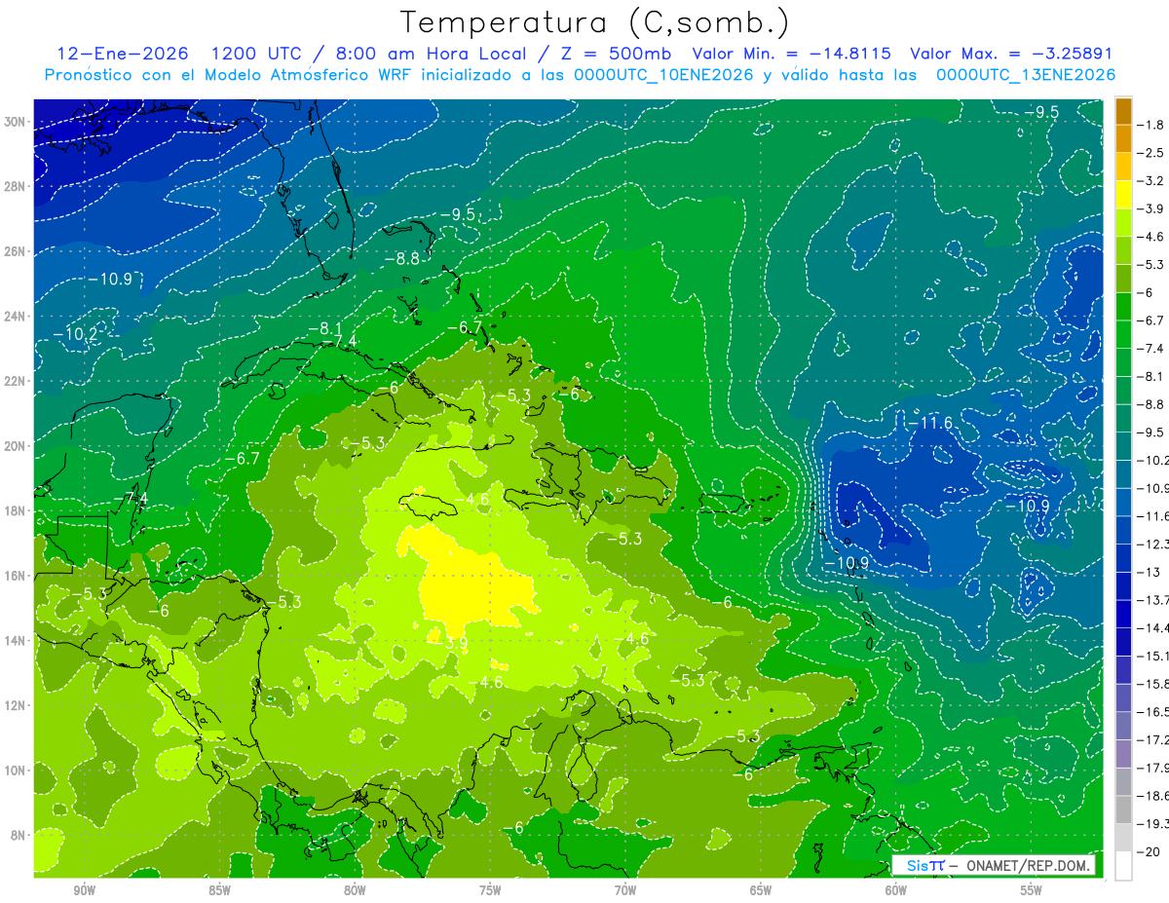Click the '-9.5' legend scale value
The width and height of the screenshot is (1169, 903).
(1152, 433)
